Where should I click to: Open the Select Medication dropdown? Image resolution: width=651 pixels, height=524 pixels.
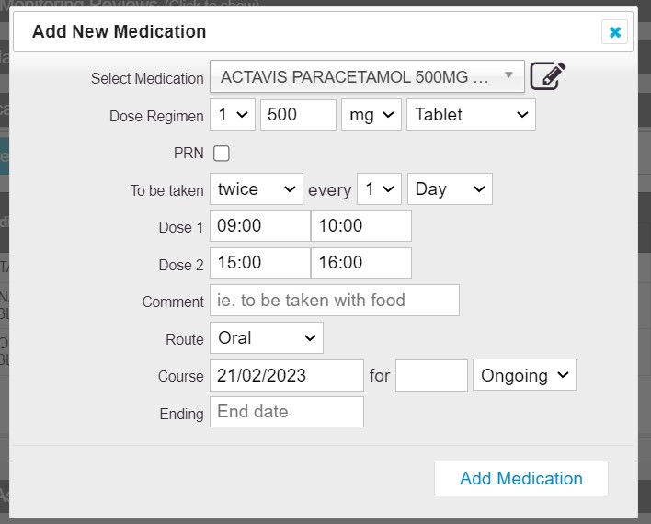coord(367,76)
